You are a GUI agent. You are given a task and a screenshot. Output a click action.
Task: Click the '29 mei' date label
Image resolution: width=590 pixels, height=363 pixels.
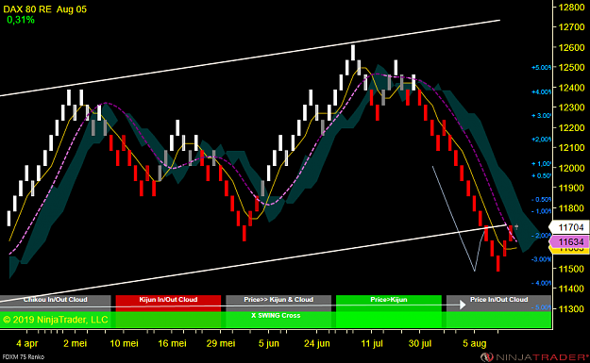click(x=221, y=343)
